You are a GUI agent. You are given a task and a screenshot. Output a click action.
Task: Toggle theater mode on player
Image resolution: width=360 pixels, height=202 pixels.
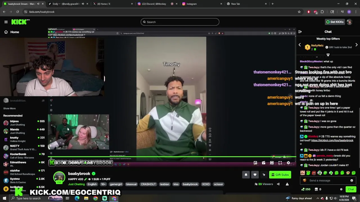click(x=272, y=163)
